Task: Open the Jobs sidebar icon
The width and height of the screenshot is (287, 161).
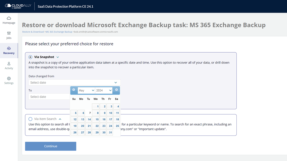Action: click(9, 33)
